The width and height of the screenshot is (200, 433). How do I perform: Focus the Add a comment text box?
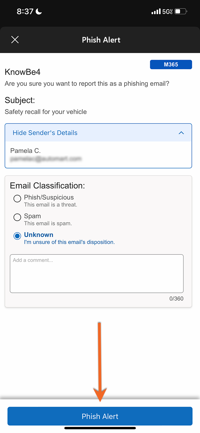click(97, 273)
